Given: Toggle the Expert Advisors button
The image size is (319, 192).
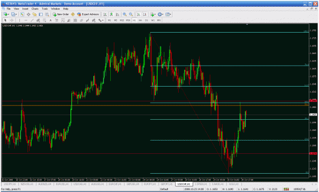Looking at the screenshot, I should click(x=88, y=14).
